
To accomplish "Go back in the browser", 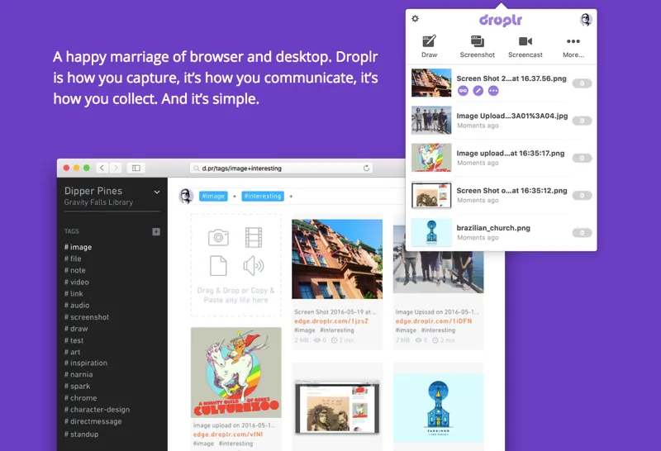I will tap(102, 168).
